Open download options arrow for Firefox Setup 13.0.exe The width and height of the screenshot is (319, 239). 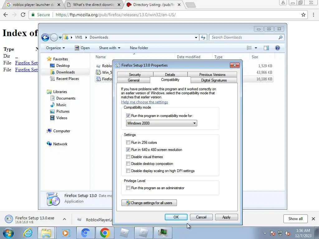pos(64,219)
